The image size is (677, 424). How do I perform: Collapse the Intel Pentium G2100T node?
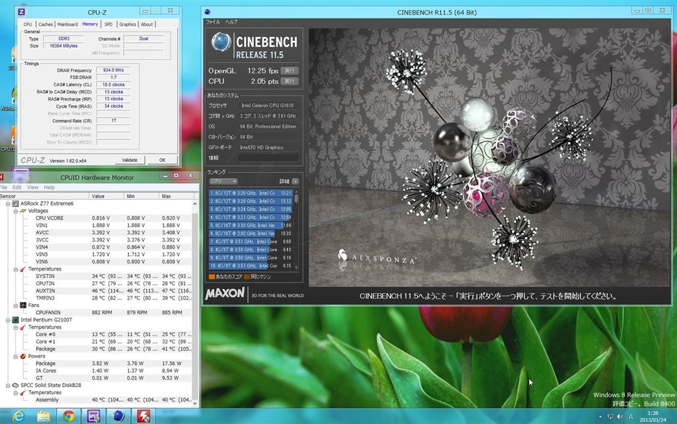pyautogui.click(x=9, y=319)
